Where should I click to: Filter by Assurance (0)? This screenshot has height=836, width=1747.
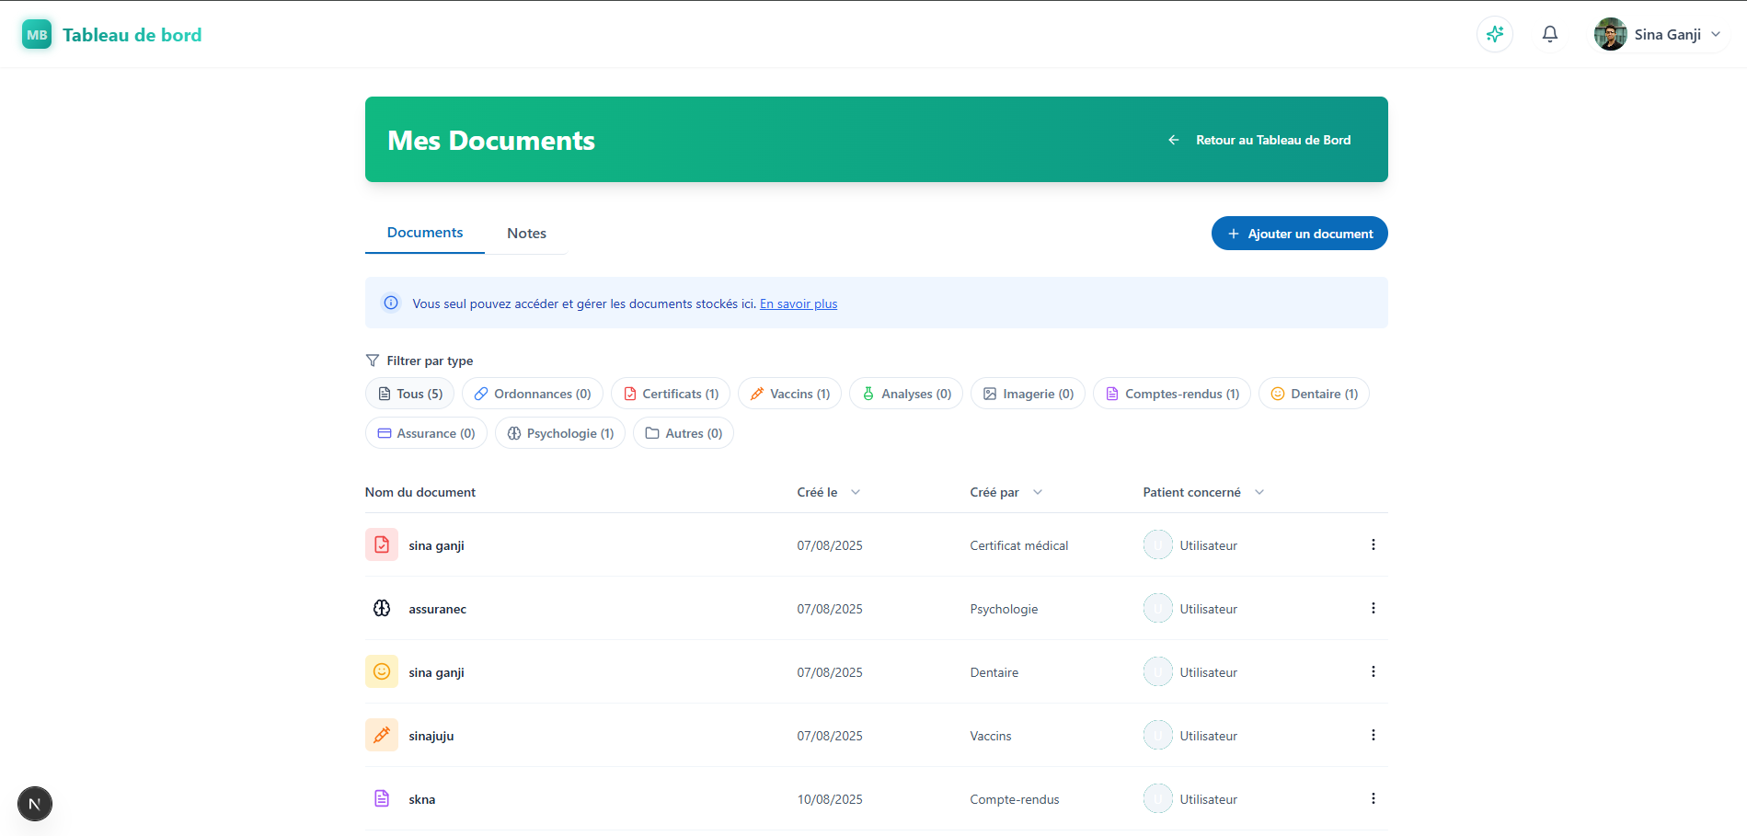[426, 433]
